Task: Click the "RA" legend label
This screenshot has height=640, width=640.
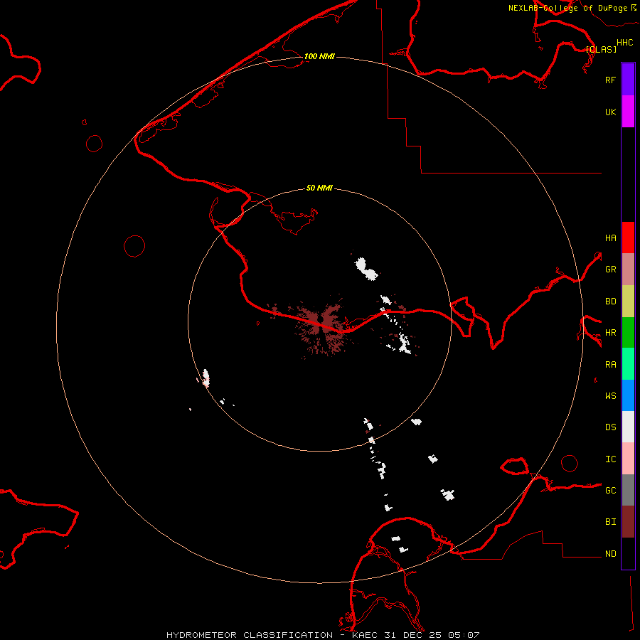Action: pyautogui.click(x=611, y=365)
